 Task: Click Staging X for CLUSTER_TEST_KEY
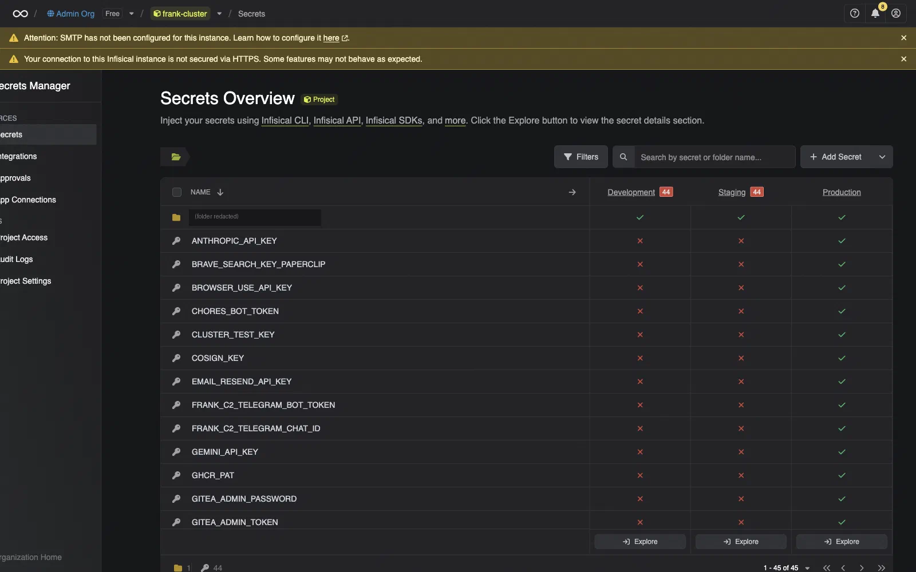(x=741, y=335)
